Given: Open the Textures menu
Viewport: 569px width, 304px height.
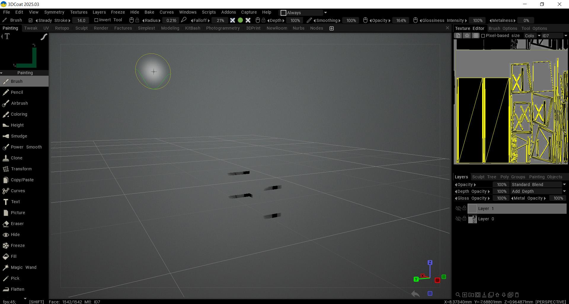Looking at the screenshot, I should pos(79,12).
